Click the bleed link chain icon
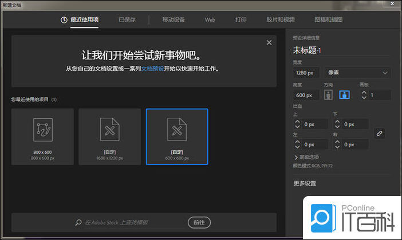This screenshot has height=240, width=402. coord(379,133)
